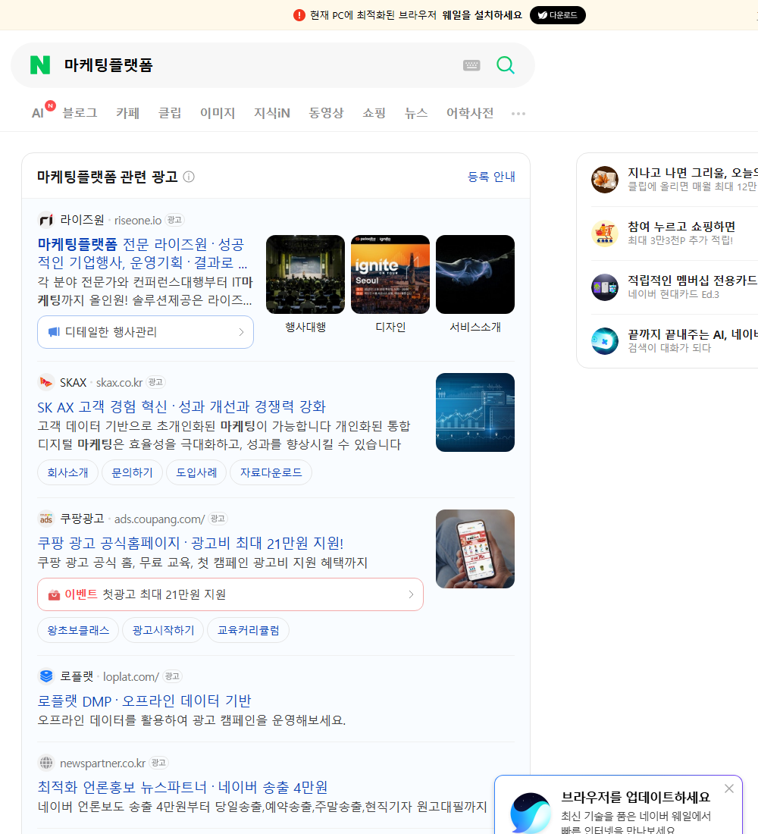Image resolution: width=758 pixels, height=834 pixels.
Task: Switch to the 어학사전 tab
Action: point(470,113)
